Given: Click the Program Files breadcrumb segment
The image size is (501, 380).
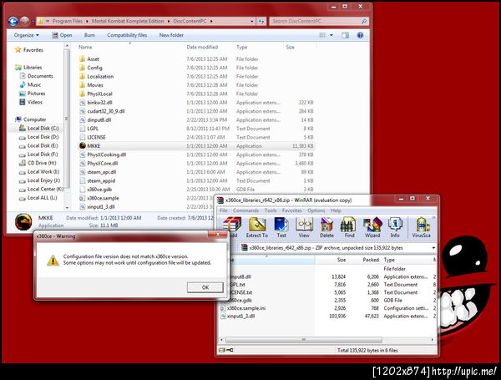Looking at the screenshot, I should [67, 21].
